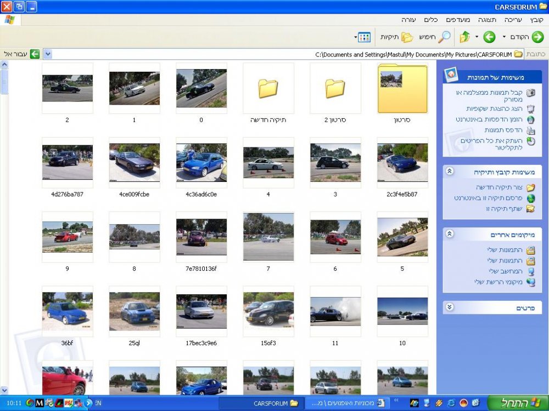Click the system tray M icon
549x411 pixels.
[x=40, y=403]
